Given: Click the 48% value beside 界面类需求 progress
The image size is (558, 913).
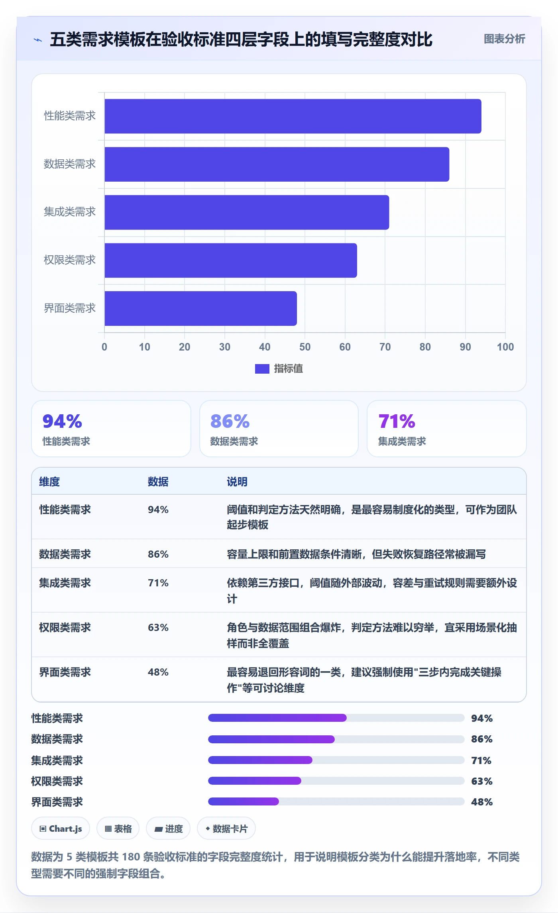Looking at the screenshot, I should click(x=481, y=802).
